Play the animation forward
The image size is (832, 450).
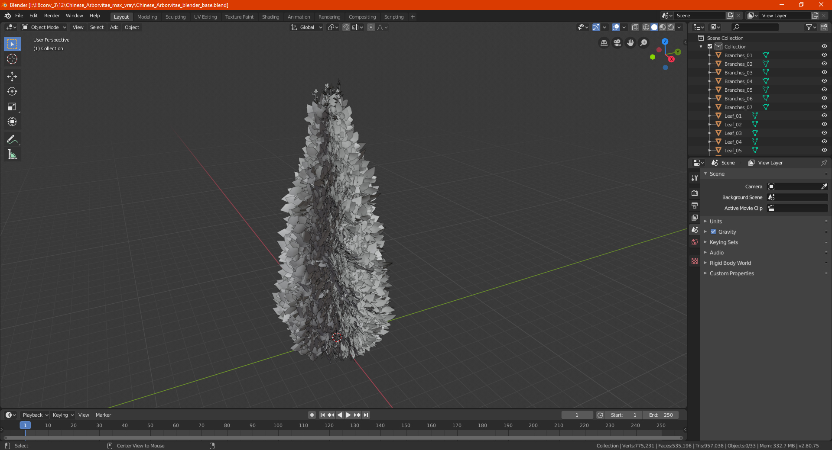pos(348,415)
